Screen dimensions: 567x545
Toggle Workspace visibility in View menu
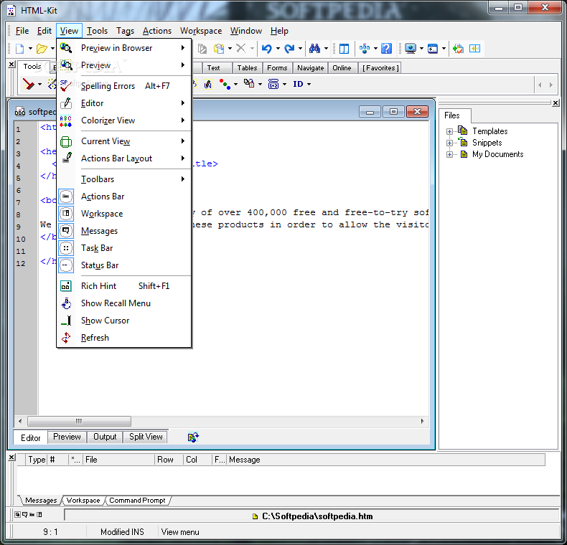tap(124, 214)
